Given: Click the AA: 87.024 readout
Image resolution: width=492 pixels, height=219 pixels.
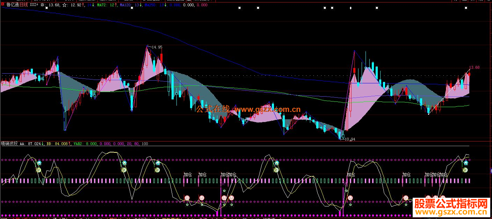Looking at the screenshot, I should pos(31,144).
